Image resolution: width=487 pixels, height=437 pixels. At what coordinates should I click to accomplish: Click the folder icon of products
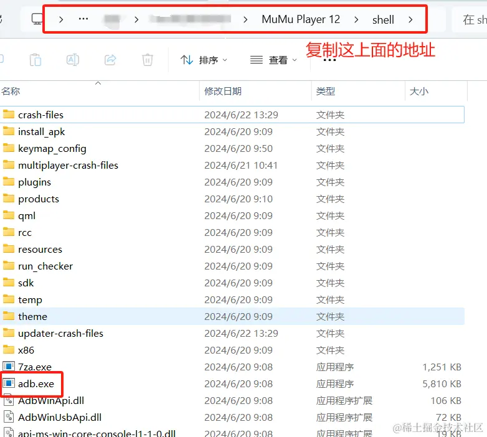point(9,198)
